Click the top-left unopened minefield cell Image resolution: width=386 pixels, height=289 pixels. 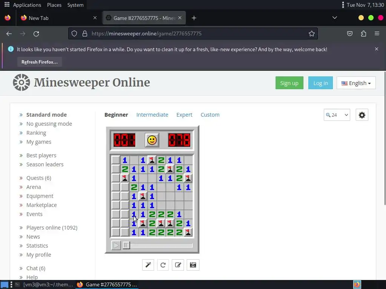coord(116,160)
